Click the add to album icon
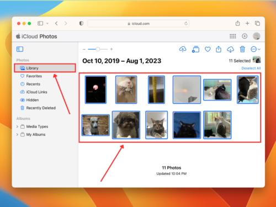The image size is (276, 207). pos(195,49)
